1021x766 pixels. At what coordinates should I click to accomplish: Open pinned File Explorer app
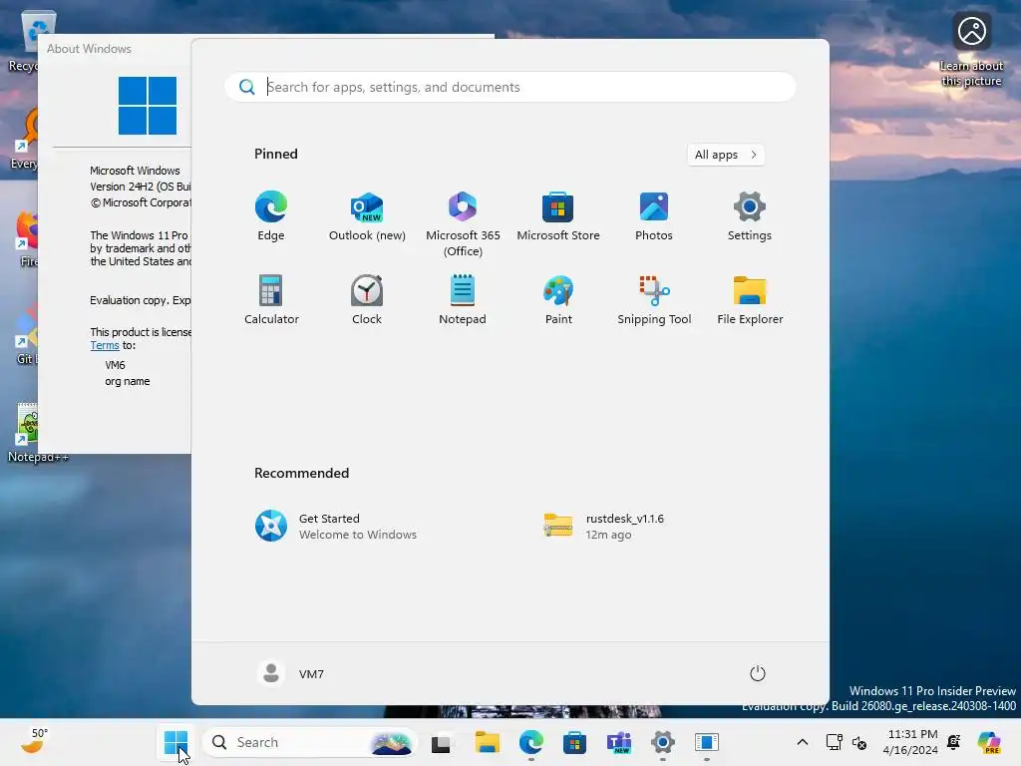tap(750, 299)
